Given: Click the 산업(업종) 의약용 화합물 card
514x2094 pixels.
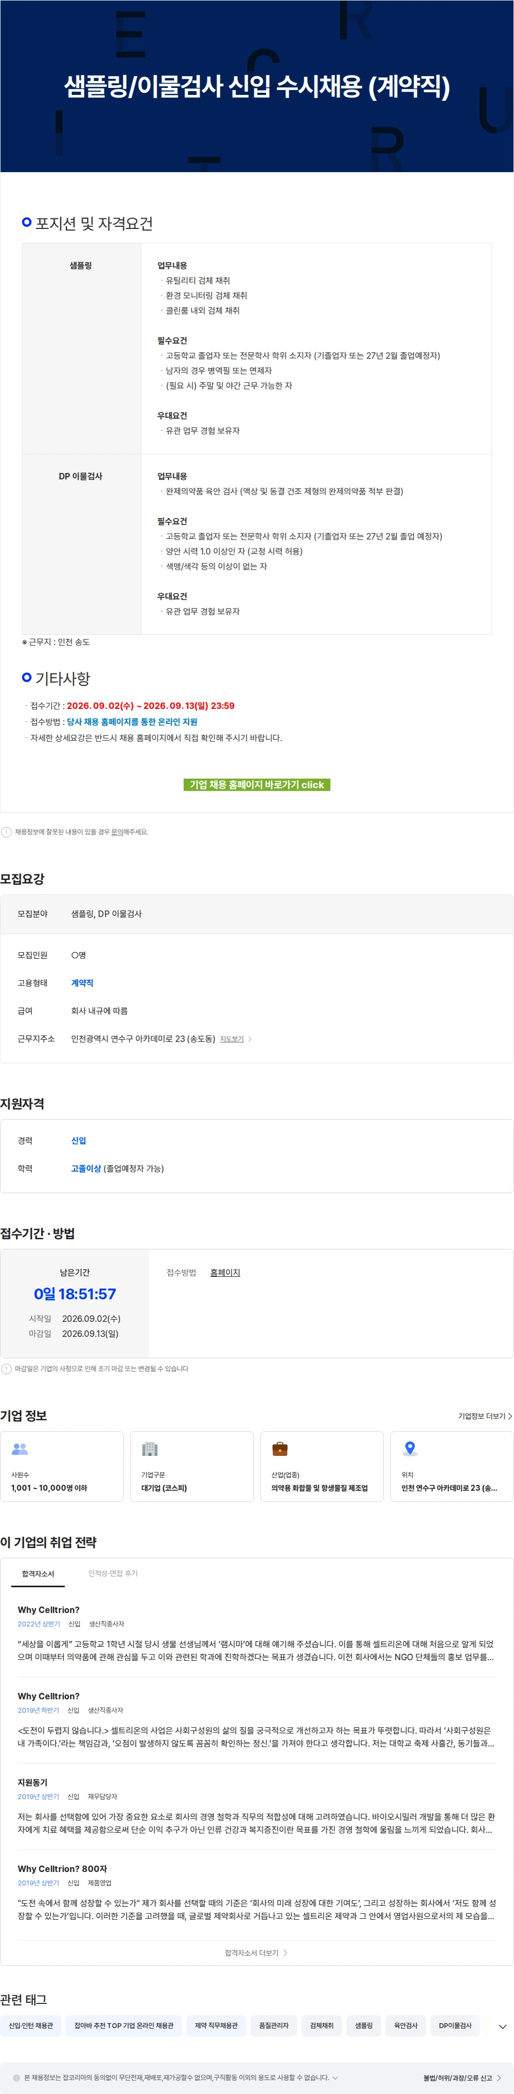Looking at the screenshot, I should (322, 1466).
